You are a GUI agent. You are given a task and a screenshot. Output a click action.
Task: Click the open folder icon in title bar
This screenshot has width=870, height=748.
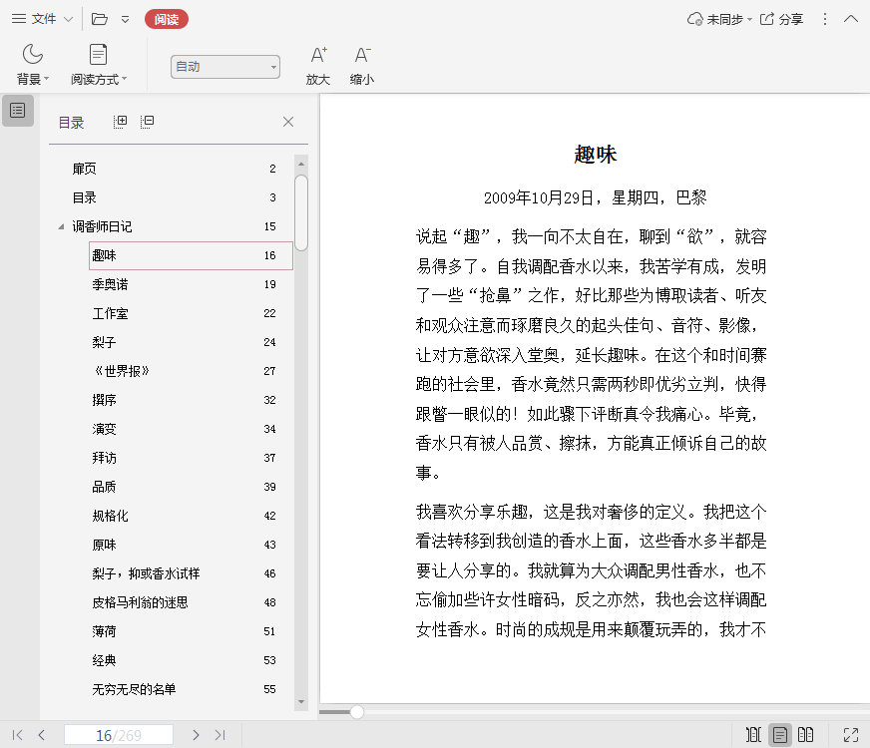click(x=99, y=19)
